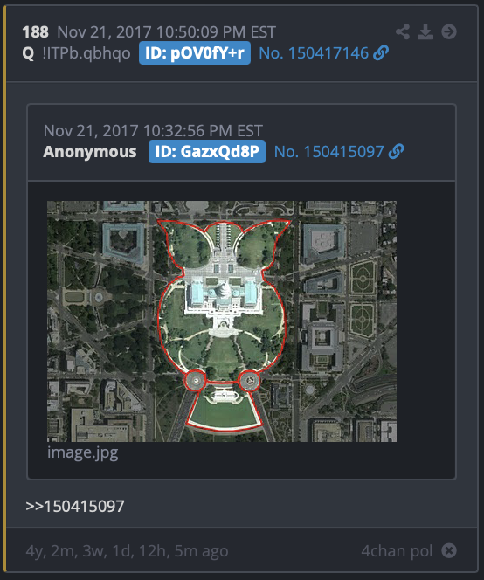Open post link No. 150417146
The image size is (484, 580).
(x=314, y=53)
